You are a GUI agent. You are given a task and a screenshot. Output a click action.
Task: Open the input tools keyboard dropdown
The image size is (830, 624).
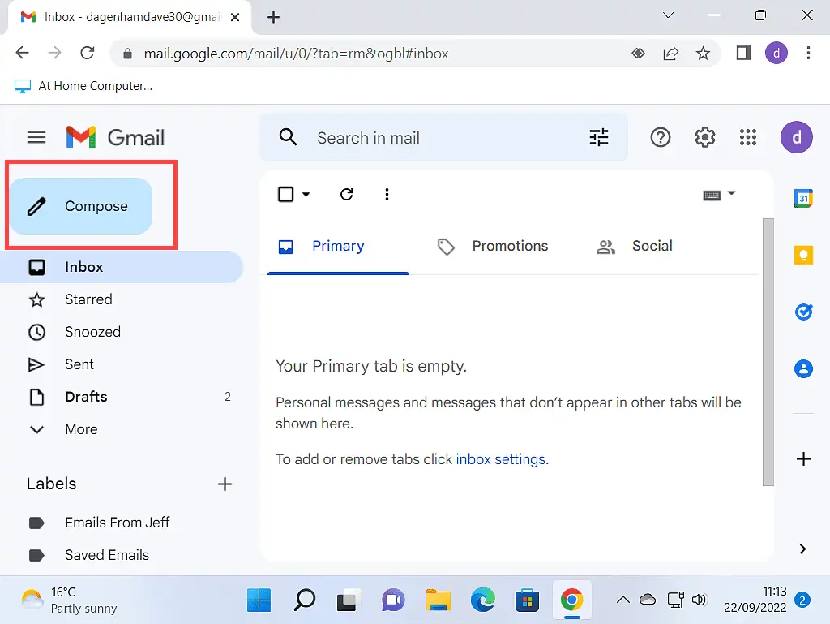click(720, 194)
